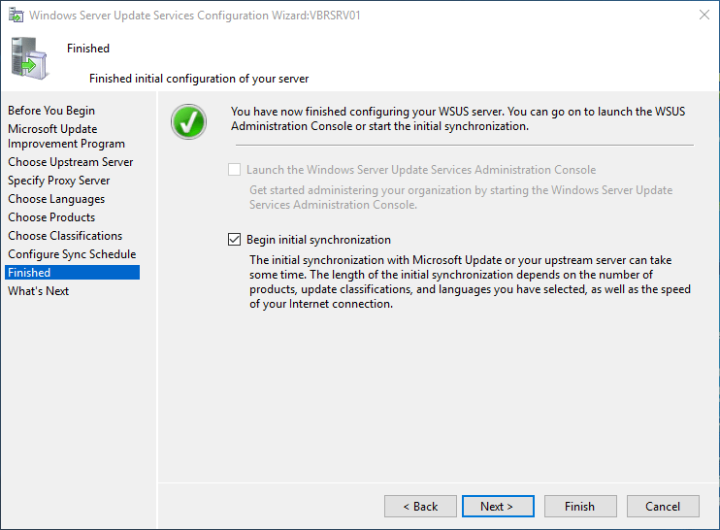Go to Microsoft Update Improvement Program step
The width and height of the screenshot is (720, 530).
point(66,136)
